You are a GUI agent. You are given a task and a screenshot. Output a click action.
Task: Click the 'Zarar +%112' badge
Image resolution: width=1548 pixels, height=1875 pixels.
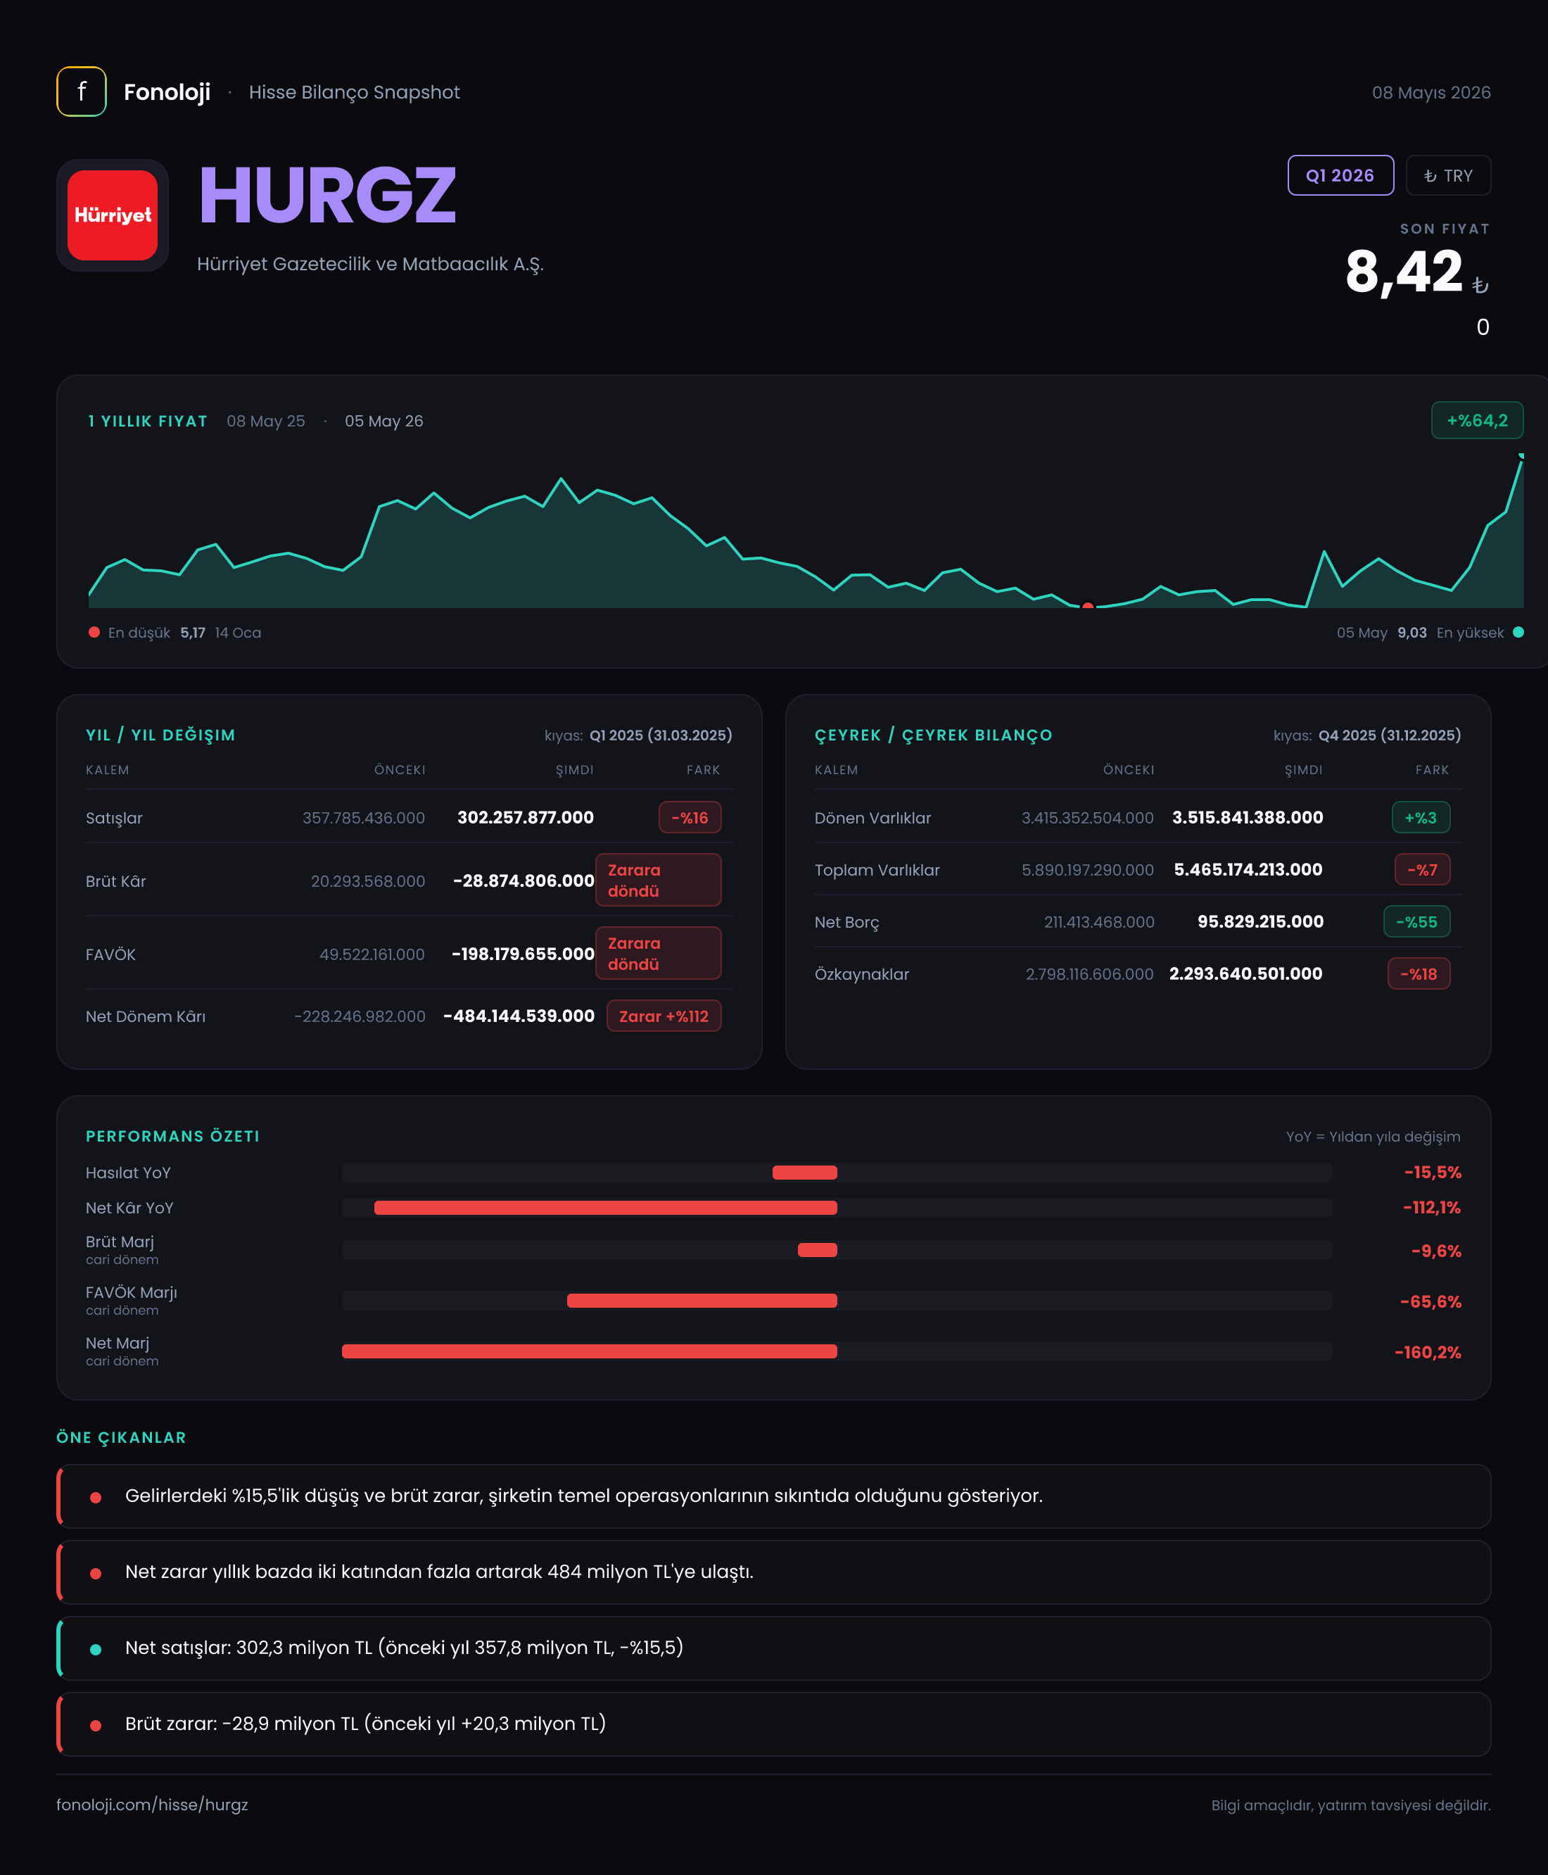tap(664, 1016)
